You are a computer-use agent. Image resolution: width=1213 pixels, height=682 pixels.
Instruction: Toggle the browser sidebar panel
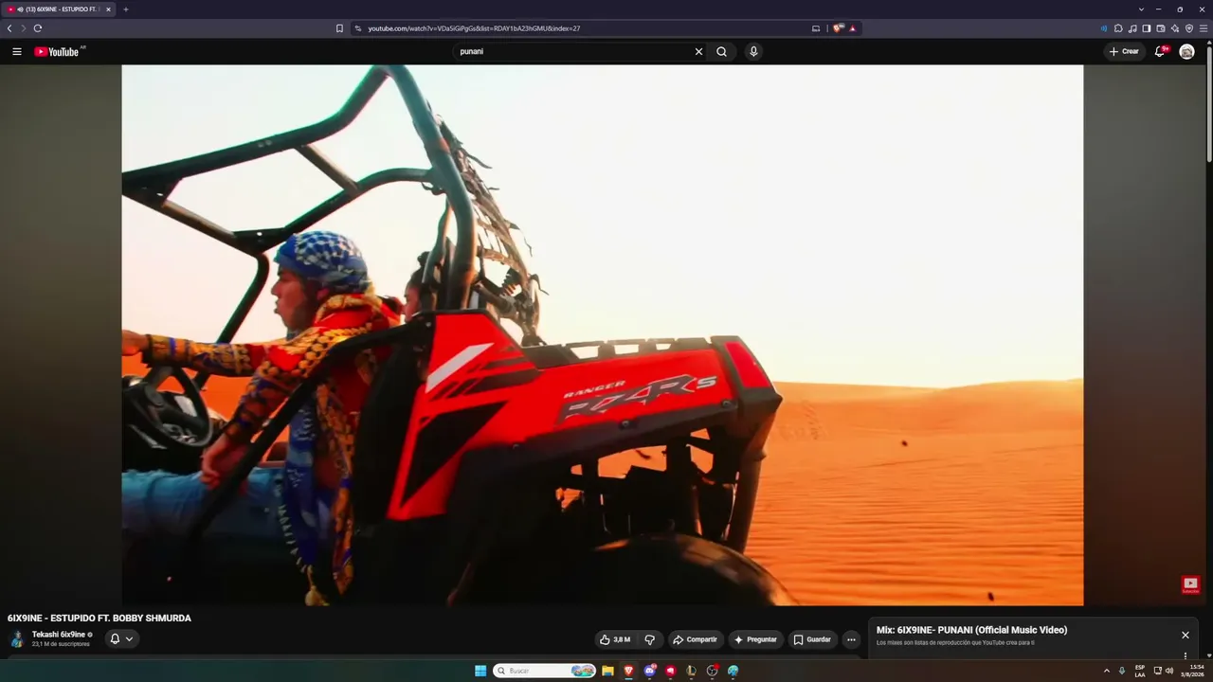click(1147, 28)
